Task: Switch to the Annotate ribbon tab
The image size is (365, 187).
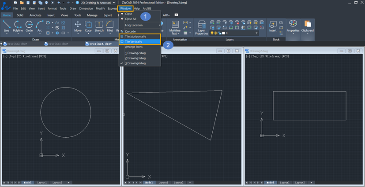Action: pyautogui.click(x=35, y=15)
